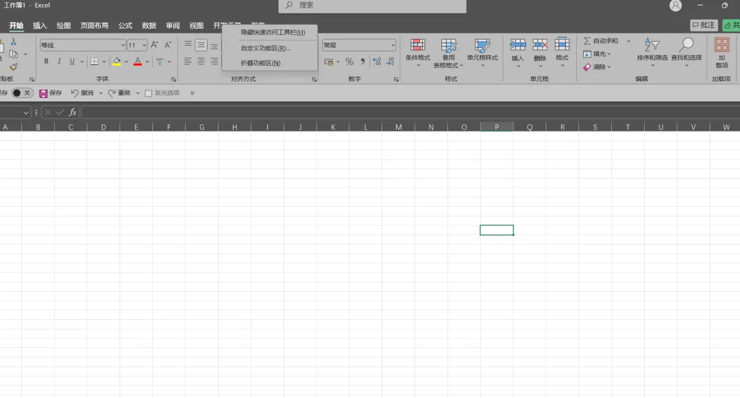The height and width of the screenshot is (398, 740).
Task: Expand the font color dropdown arrow
Action: (147, 62)
